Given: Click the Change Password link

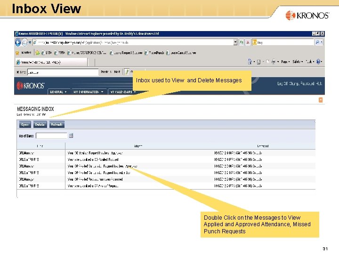Looking at the screenshot, I should pos(302,84).
